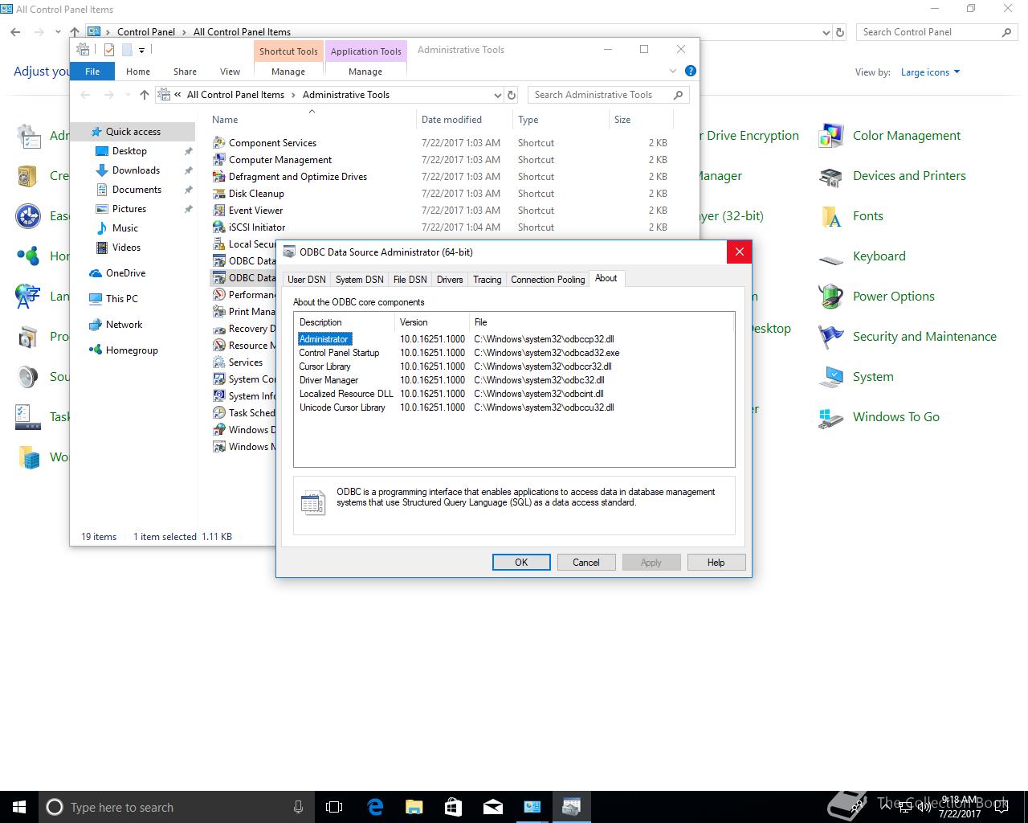1028x823 pixels.
Task: Open Quick Access Toolbar customize dropdown
Action: (x=141, y=50)
